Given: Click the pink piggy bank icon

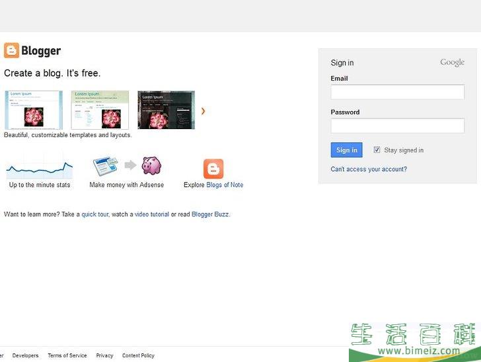Looking at the screenshot, I should [x=151, y=165].
